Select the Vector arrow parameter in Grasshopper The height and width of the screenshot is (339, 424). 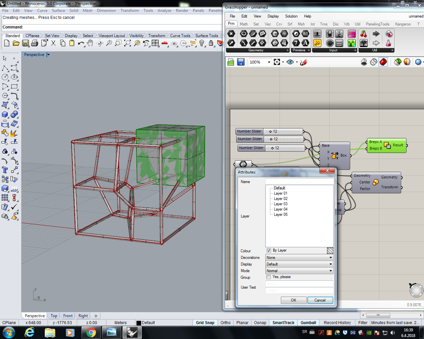point(231,43)
